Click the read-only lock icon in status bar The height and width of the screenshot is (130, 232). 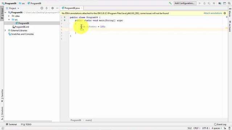click(225, 128)
